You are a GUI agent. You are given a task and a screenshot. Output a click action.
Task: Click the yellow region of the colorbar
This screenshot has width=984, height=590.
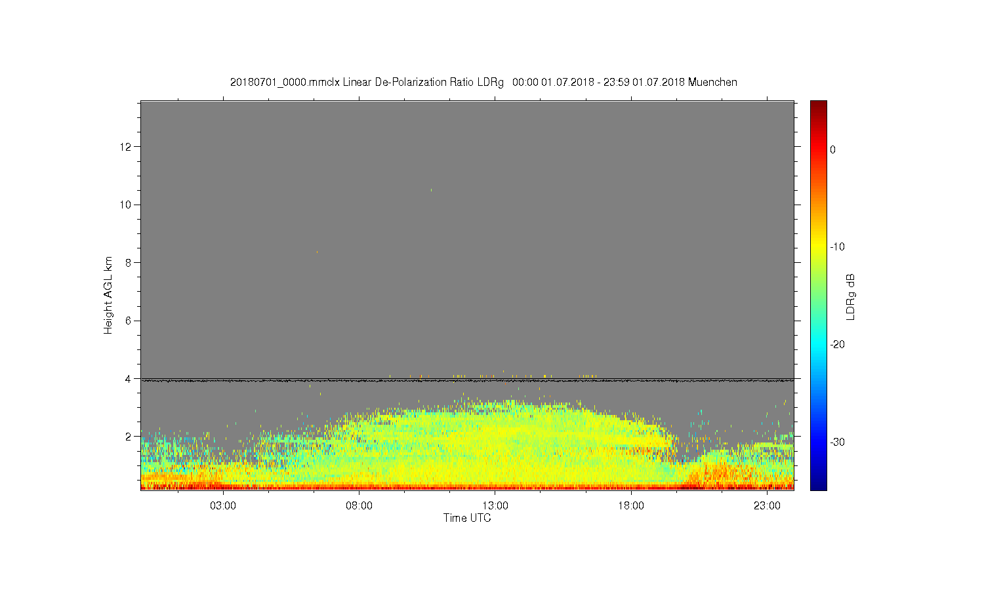point(818,246)
